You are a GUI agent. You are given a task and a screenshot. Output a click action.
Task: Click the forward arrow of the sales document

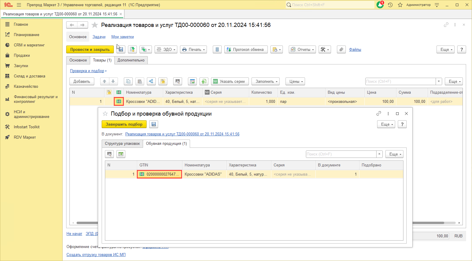click(x=82, y=25)
